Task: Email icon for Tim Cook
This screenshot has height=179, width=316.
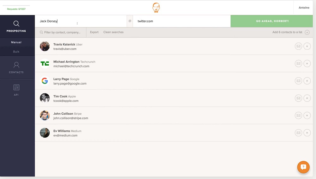Action: (x=299, y=98)
